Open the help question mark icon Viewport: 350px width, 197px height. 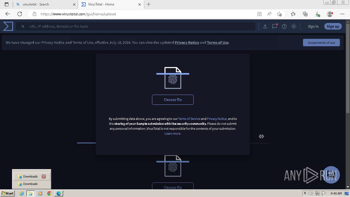click(x=284, y=26)
